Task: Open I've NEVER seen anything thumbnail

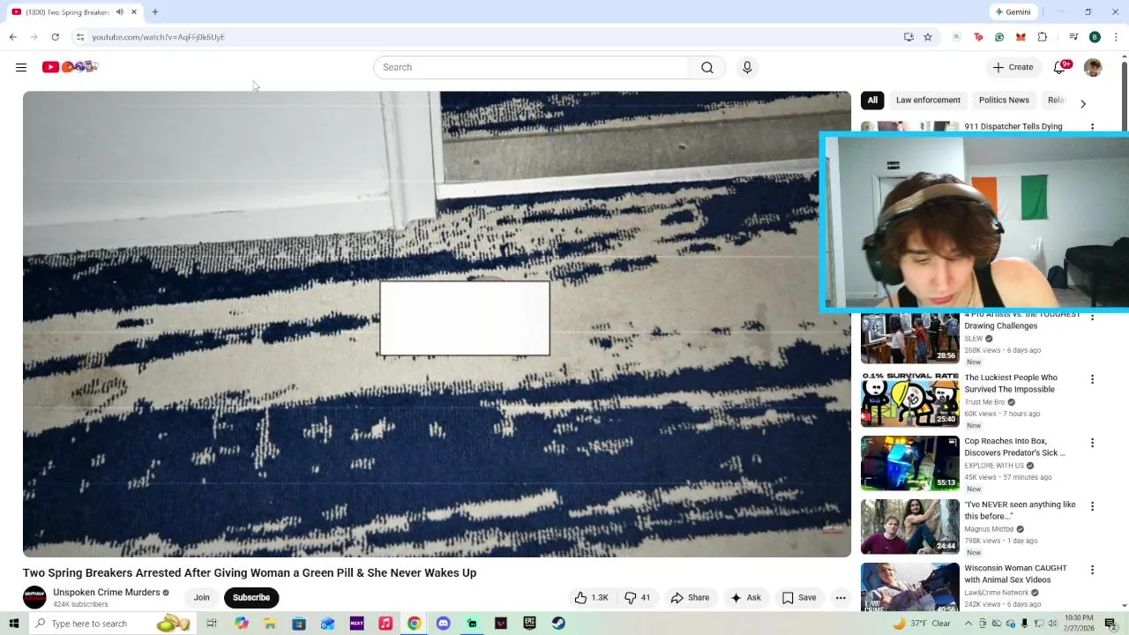Action: click(x=909, y=527)
